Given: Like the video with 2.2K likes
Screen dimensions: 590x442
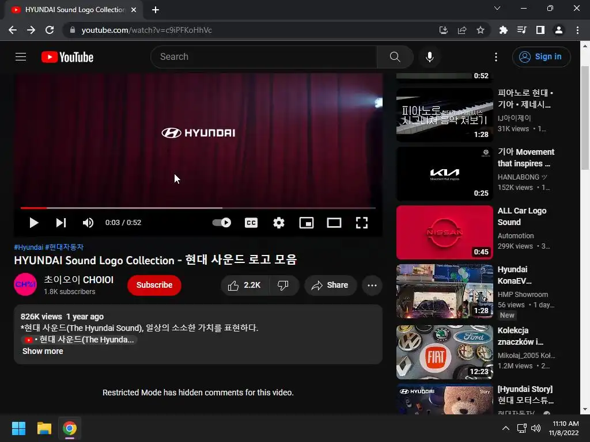Looking at the screenshot, I should [244, 285].
